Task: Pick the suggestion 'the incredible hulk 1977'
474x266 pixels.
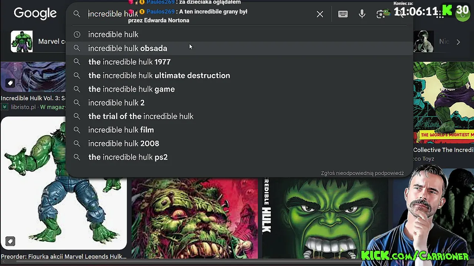Action: pyautogui.click(x=239, y=62)
